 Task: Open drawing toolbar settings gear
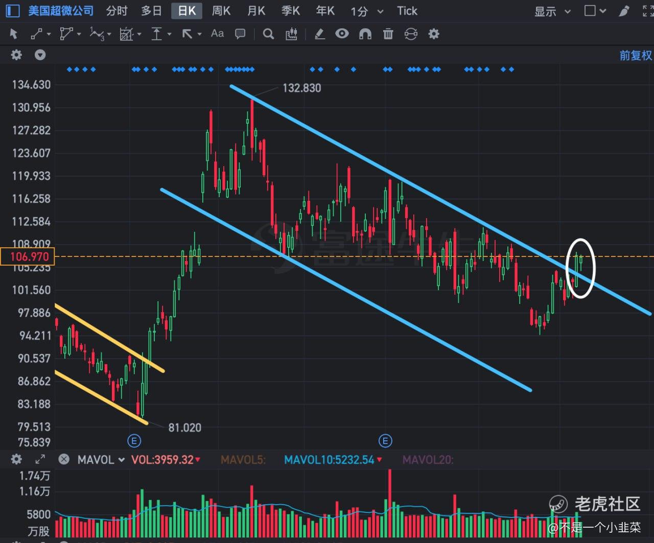(x=434, y=34)
